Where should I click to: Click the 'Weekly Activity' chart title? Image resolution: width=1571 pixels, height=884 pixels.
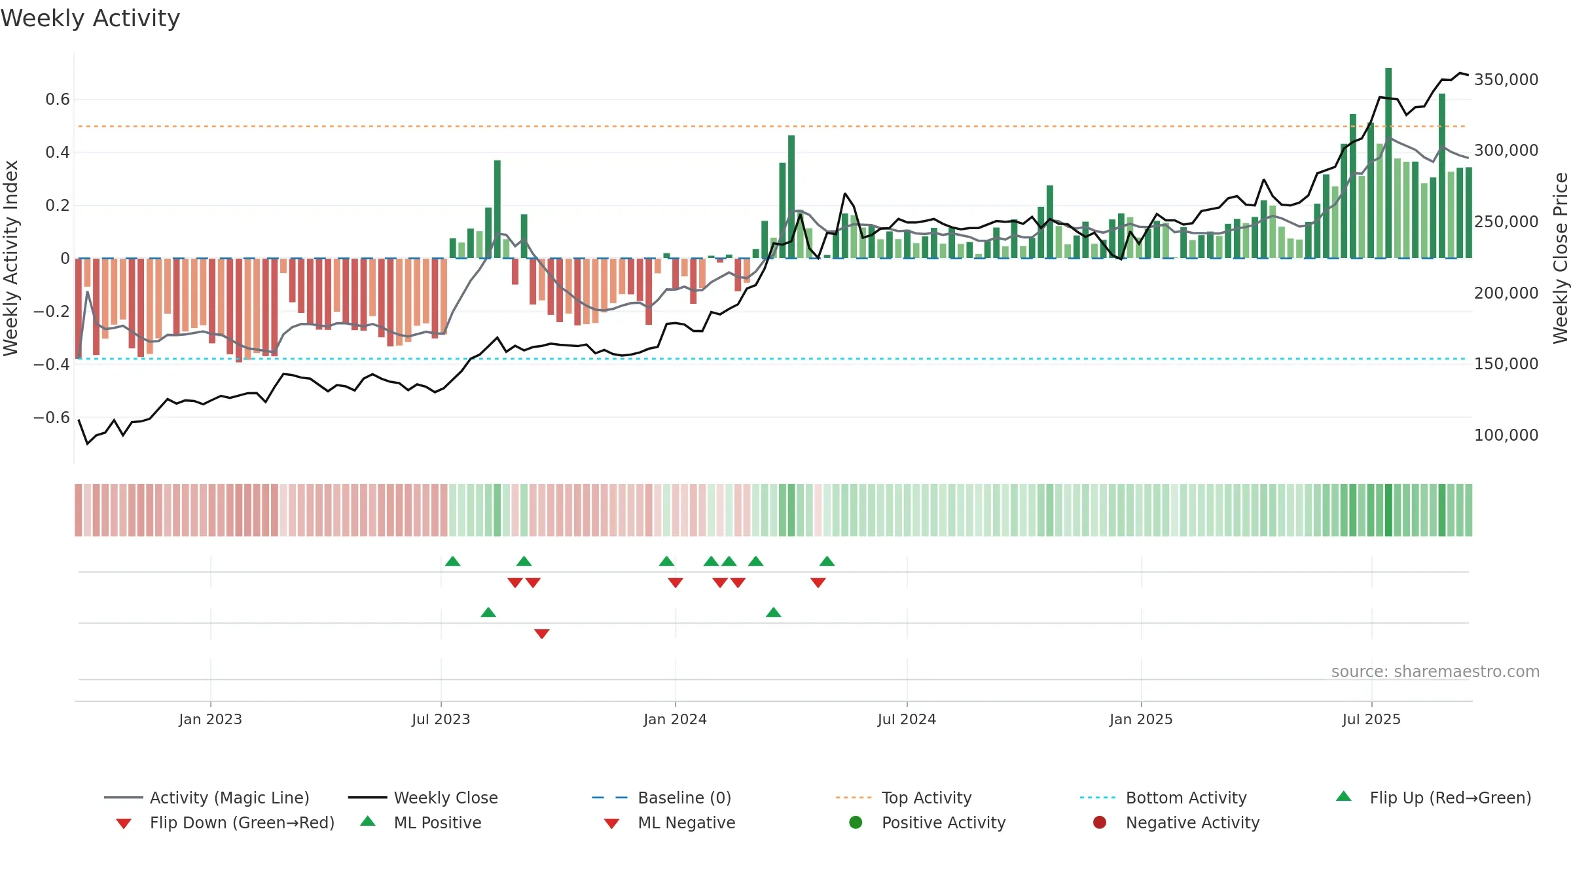click(x=90, y=18)
